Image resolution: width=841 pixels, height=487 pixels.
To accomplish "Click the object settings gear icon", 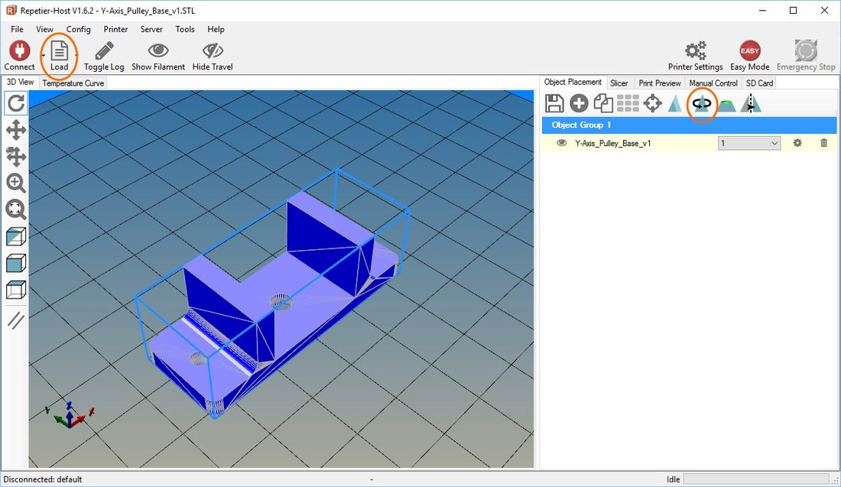I will tap(797, 143).
